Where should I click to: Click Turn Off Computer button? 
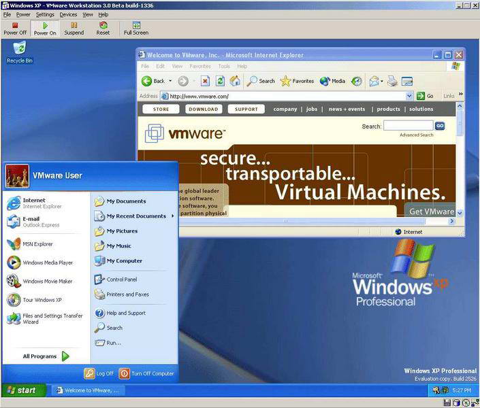point(146,373)
